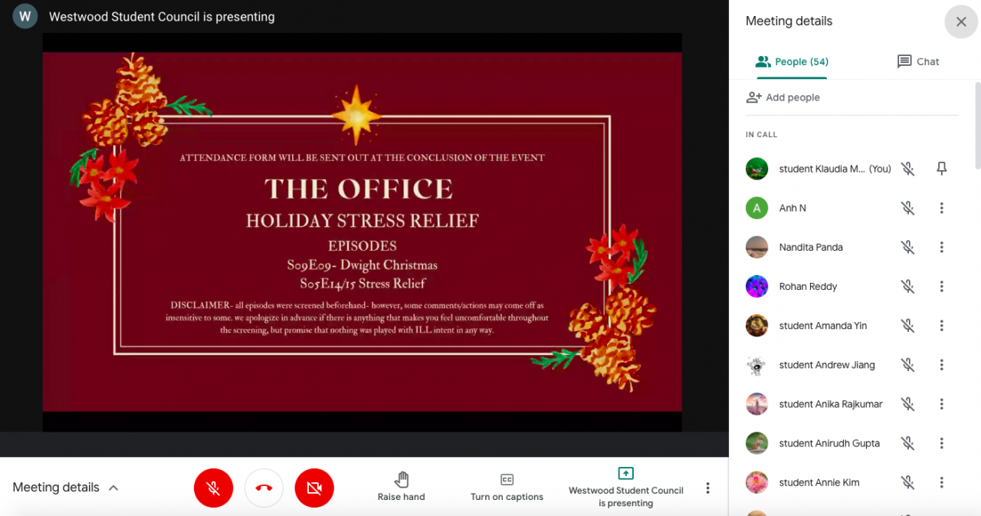The image size is (981, 516).
Task: Select participant name student Annie Kim
Action: (x=819, y=482)
